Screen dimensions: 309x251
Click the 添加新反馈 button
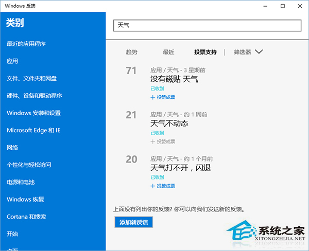click(x=134, y=222)
